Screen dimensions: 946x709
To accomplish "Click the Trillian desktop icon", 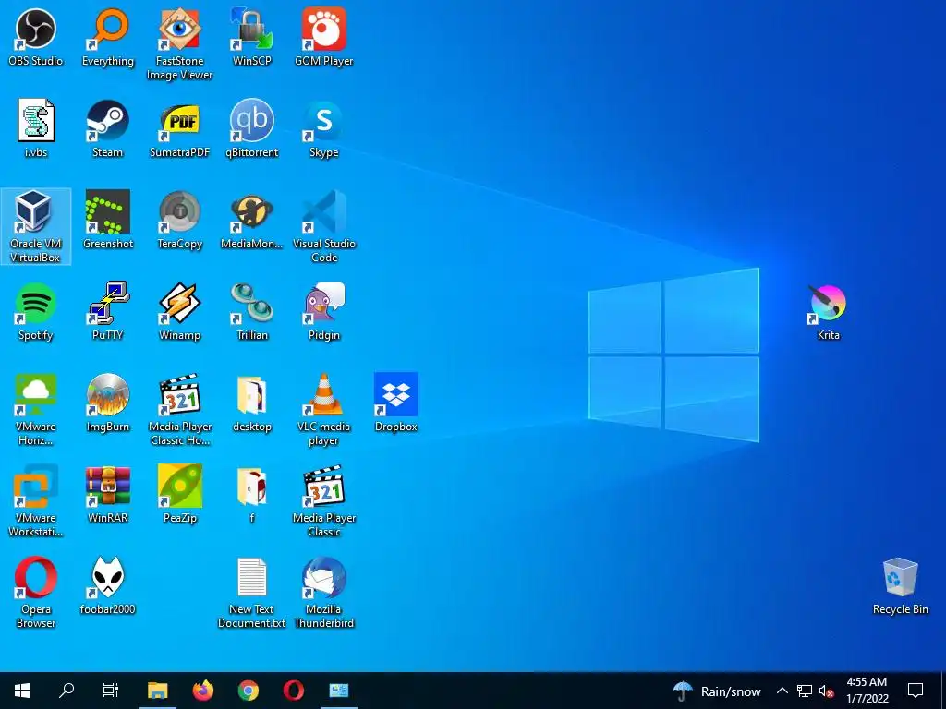I will 252,312.
